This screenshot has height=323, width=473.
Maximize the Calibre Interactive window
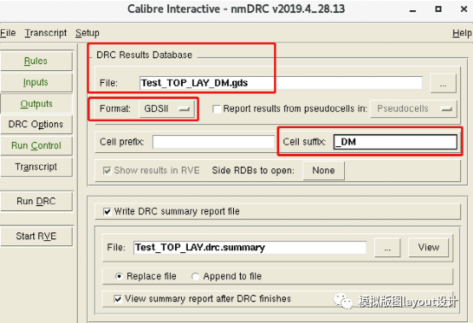(438, 9)
